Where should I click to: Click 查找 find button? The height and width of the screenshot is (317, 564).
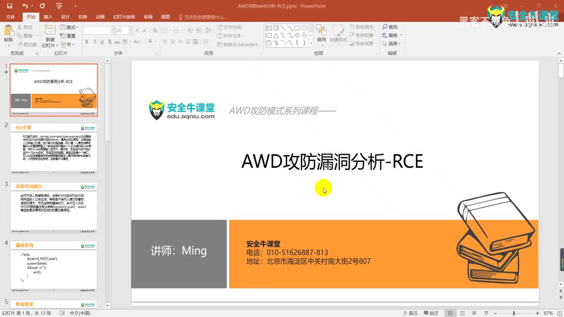coord(390,27)
